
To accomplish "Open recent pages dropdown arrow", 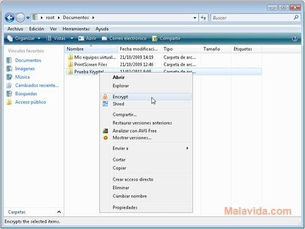I will tap(28, 18).
